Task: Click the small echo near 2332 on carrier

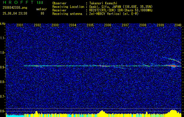Action: [37, 66]
